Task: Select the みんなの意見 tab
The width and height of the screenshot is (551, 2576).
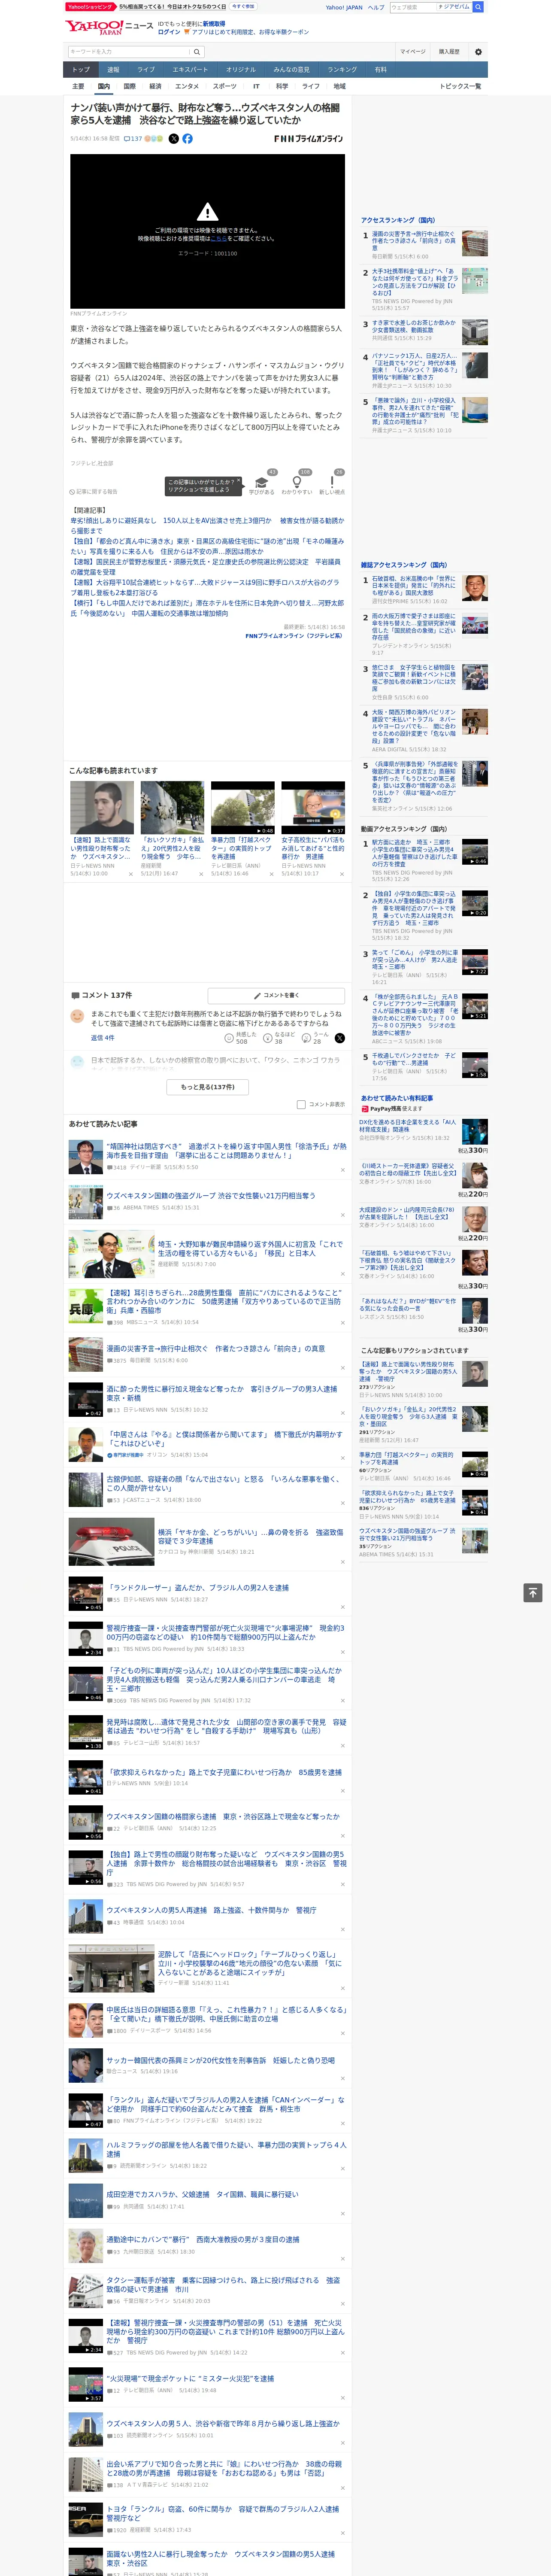Action: 292,70
